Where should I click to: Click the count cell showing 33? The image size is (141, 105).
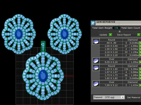click(126, 52)
